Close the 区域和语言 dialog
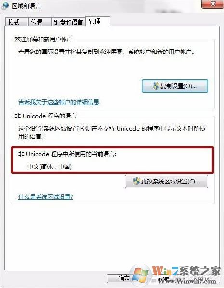This screenshot has width=224, height=288. (x=212, y=4)
